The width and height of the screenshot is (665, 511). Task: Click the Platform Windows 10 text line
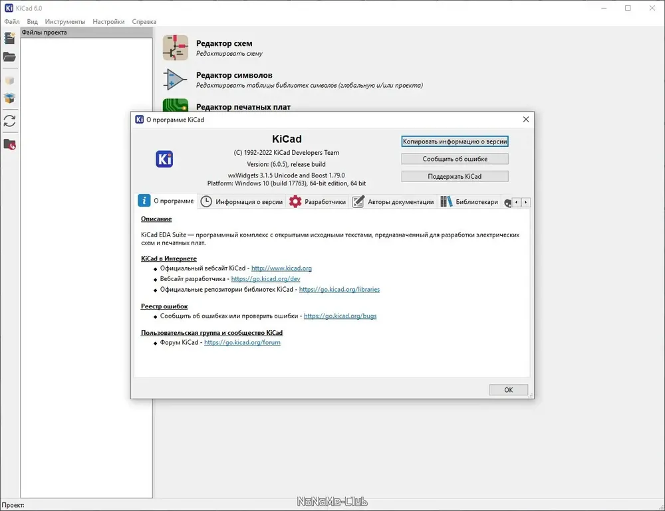(286, 183)
